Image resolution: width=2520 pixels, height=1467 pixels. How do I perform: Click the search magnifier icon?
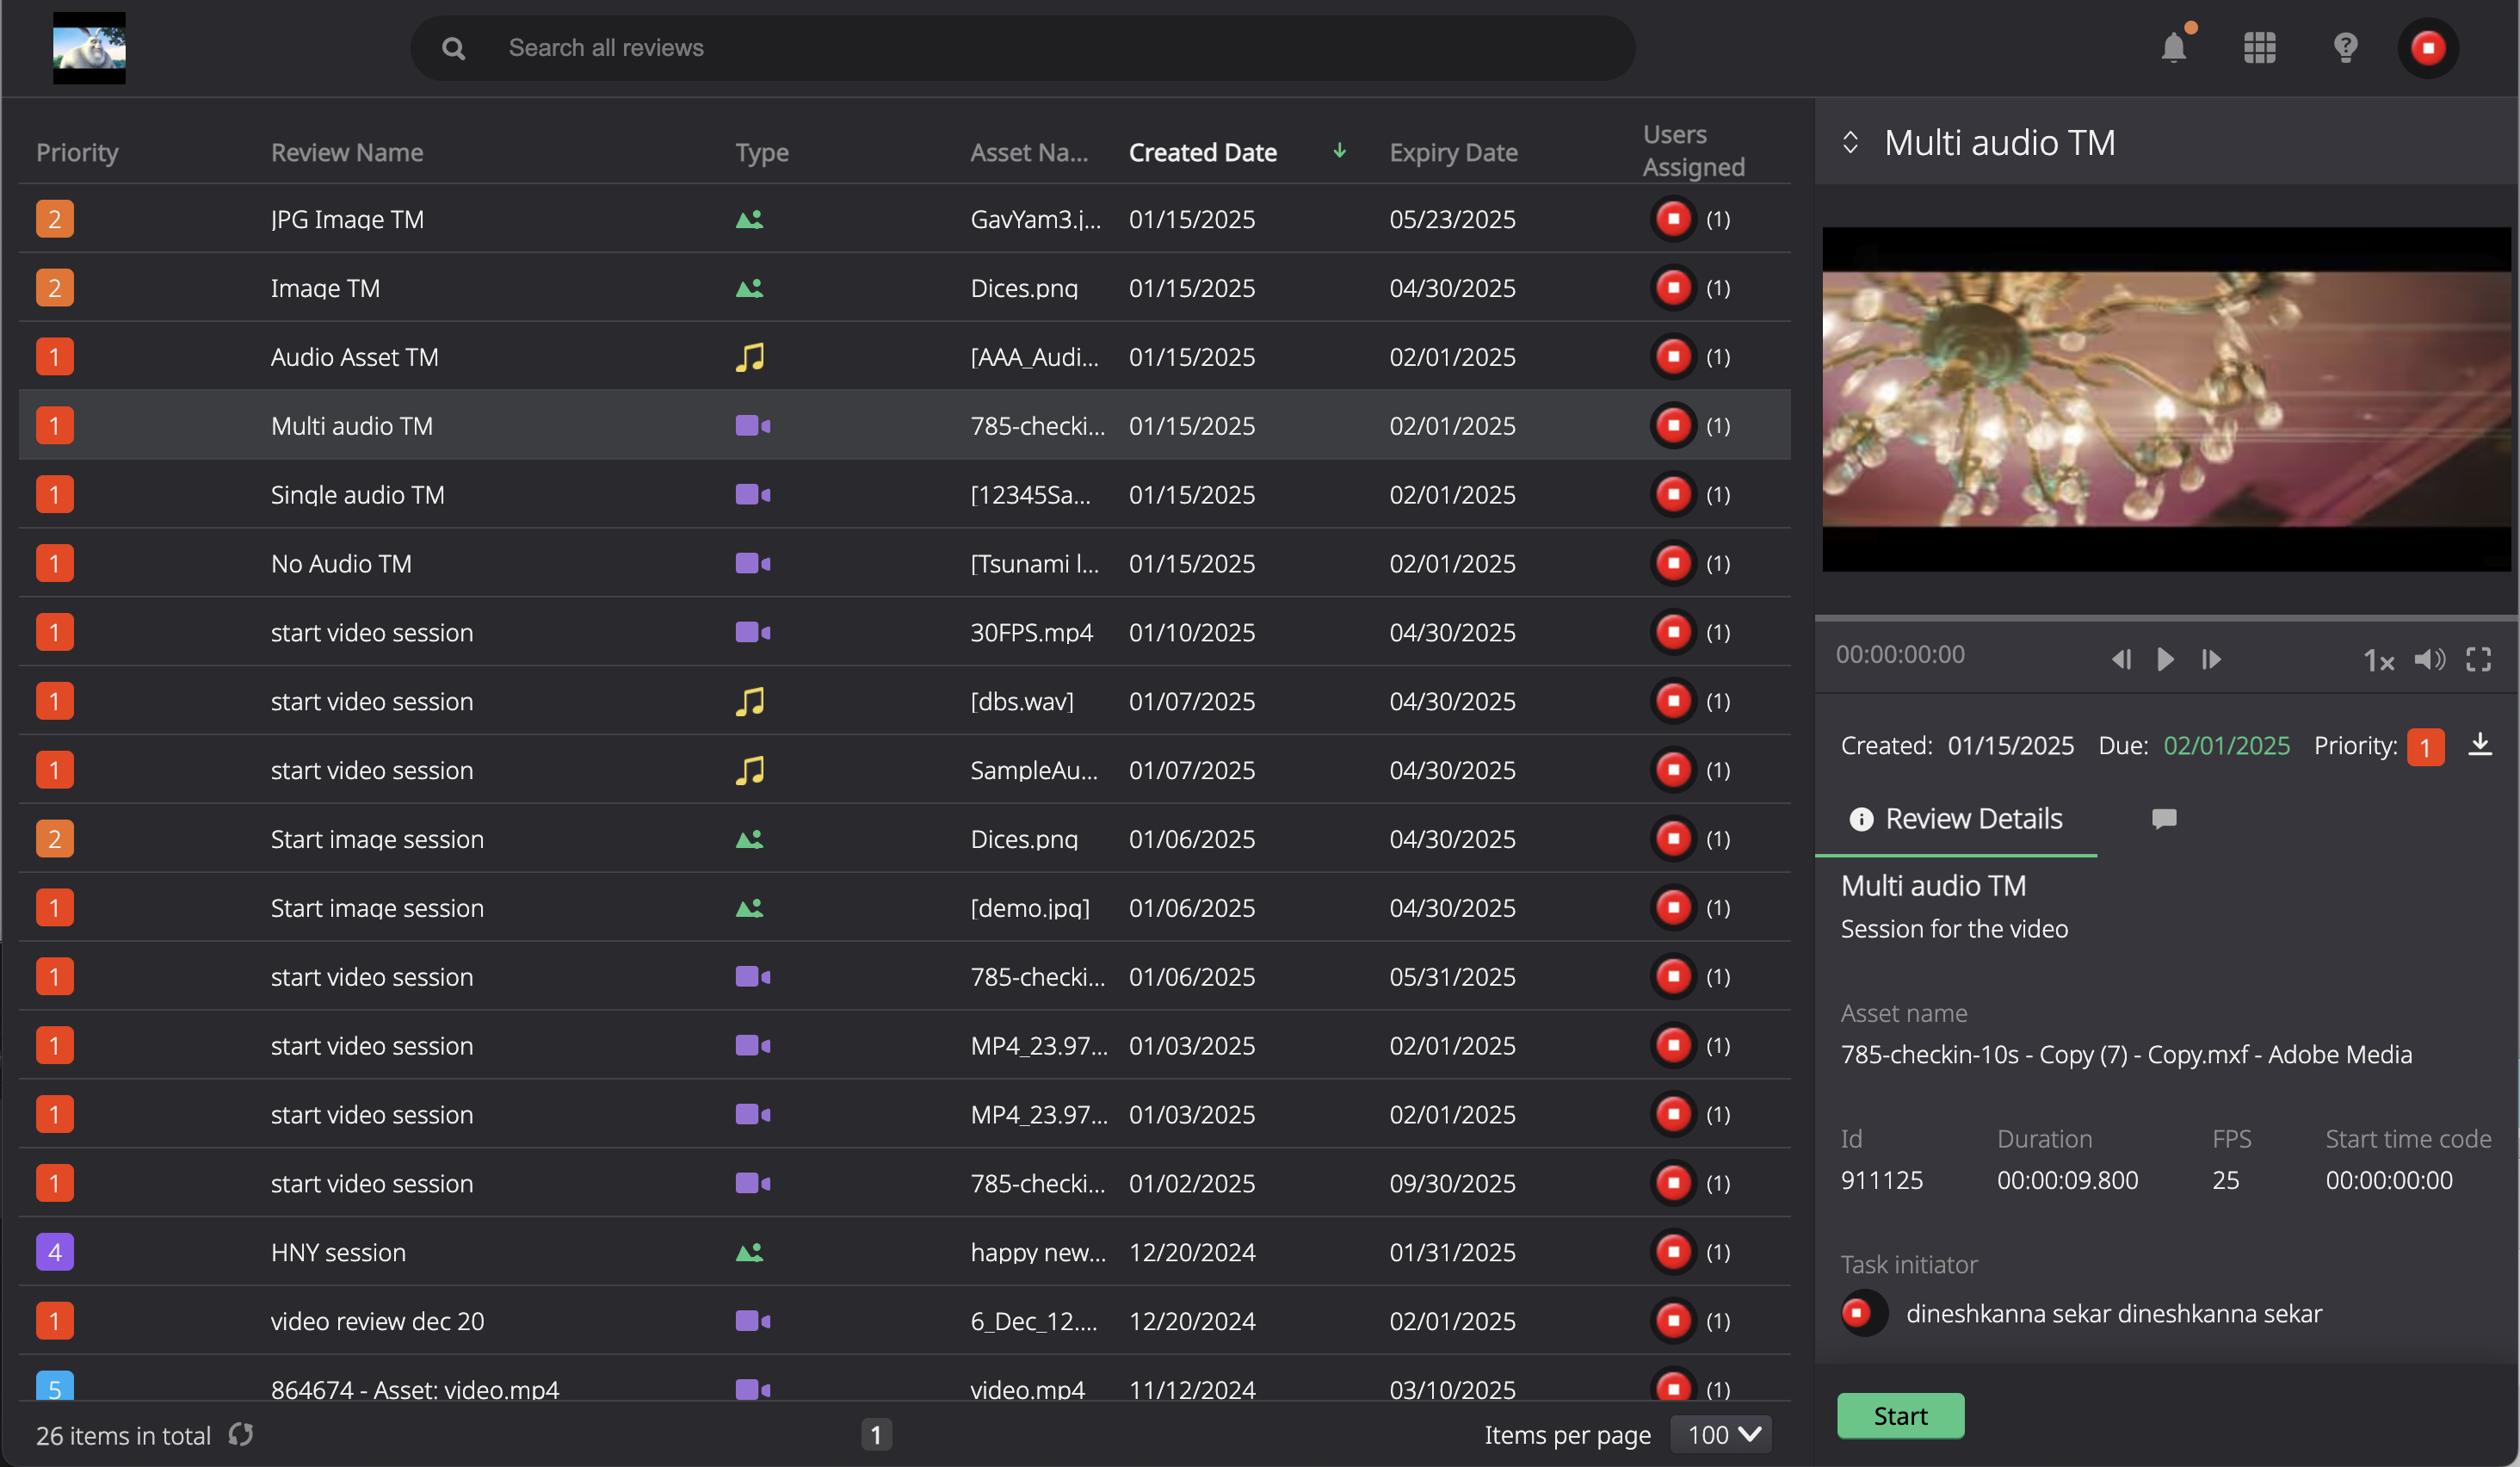pyautogui.click(x=453, y=48)
